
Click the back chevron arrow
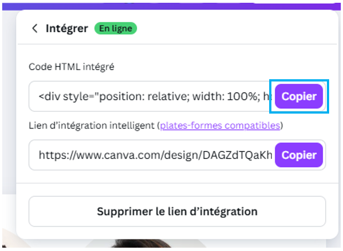coord(35,29)
